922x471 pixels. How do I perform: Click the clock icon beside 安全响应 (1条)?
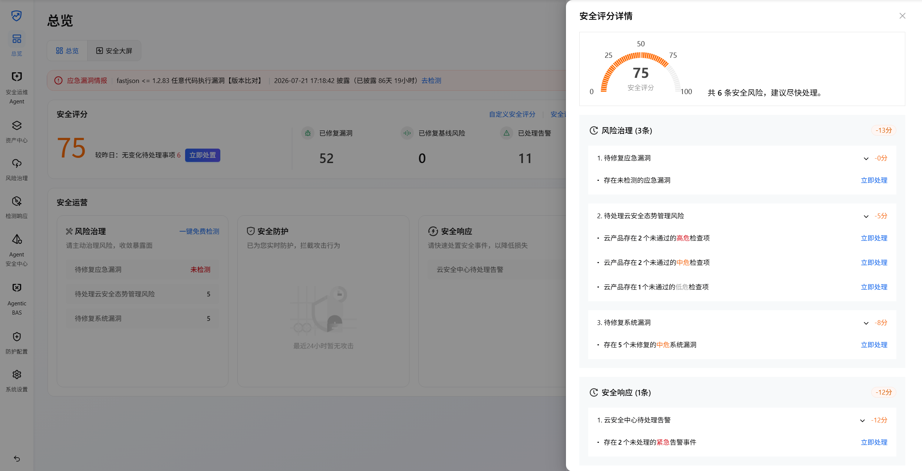[594, 392]
